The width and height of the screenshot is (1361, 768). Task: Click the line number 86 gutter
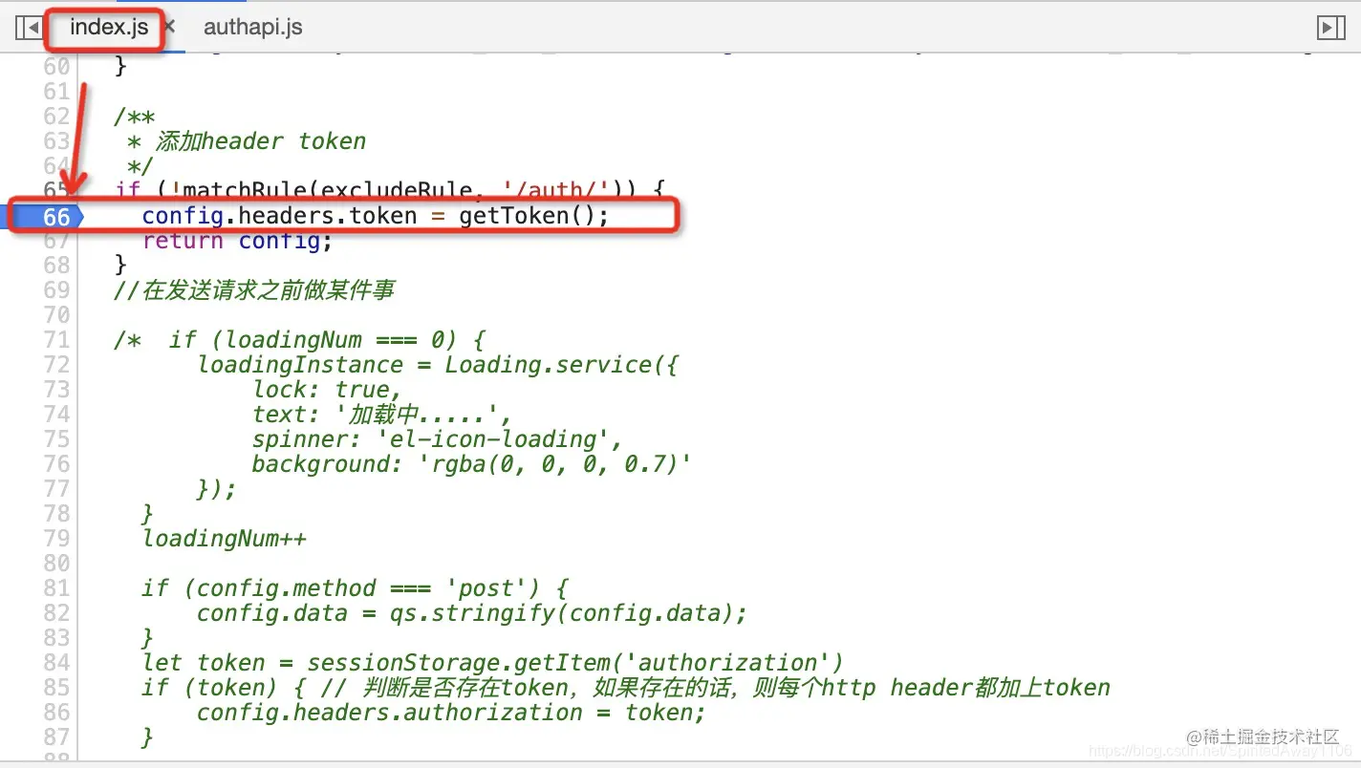point(57,712)
